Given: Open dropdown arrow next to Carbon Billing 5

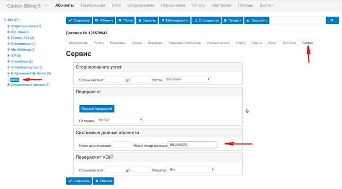Looking at the screenshot, I should pos(48,5).
